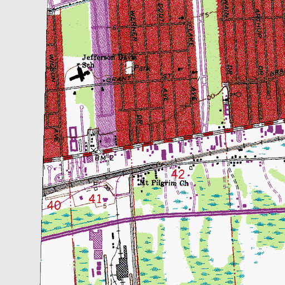Select the black cross-hatched building near the railroad spur

122,264
